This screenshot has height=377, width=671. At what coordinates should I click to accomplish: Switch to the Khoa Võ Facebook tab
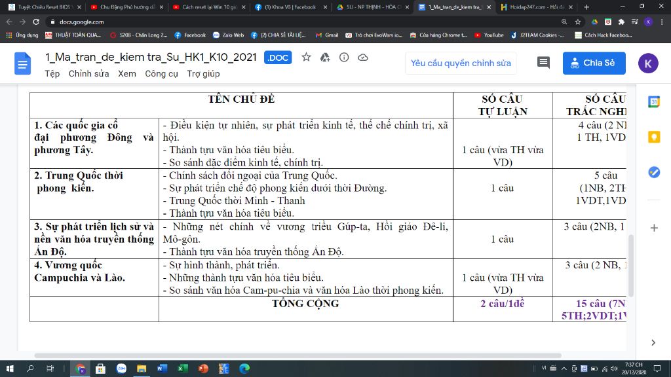tap(290, 7)
